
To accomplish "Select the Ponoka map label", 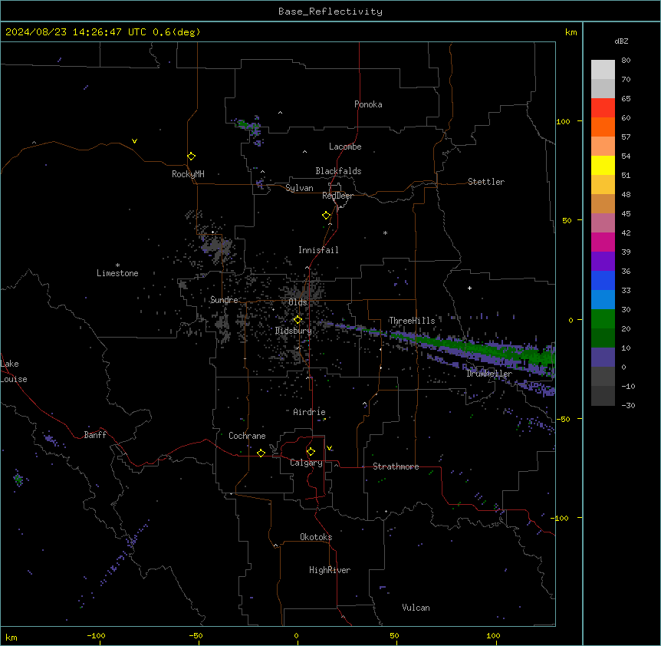I will (368, 104).
